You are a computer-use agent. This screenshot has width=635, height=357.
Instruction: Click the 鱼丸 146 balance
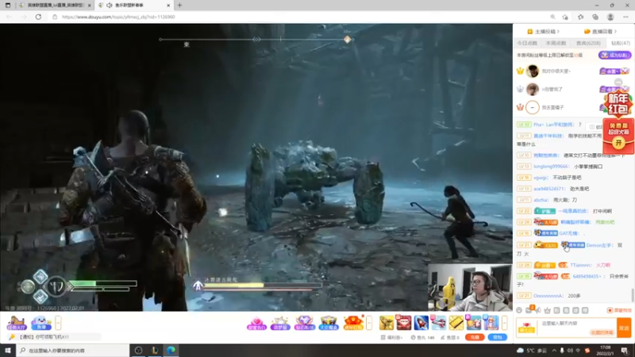click(x=422, y=337)
